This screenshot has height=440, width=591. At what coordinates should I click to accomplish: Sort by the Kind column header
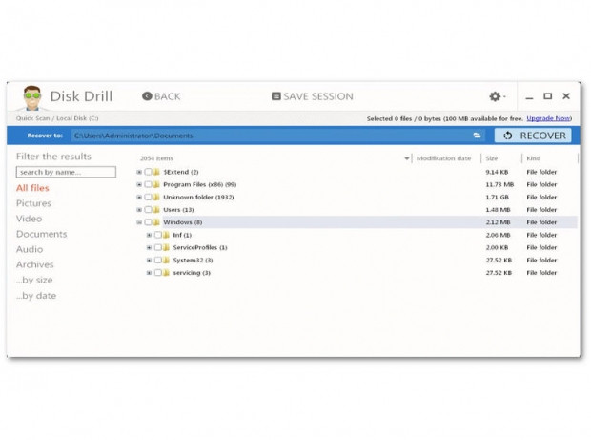pyautogui.click(x=534, y=158)
